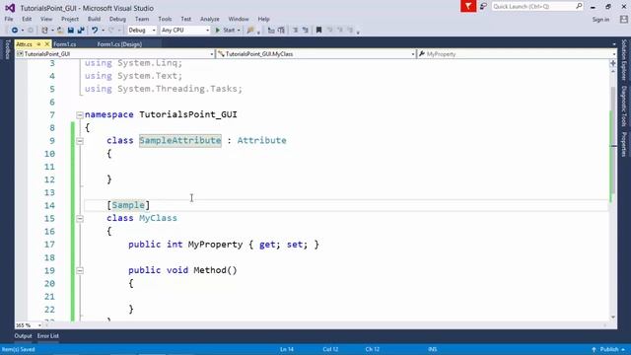Click the account picture icon near Sign in
The height and width of the screenshot is (355, 631).
pos(624,20)
